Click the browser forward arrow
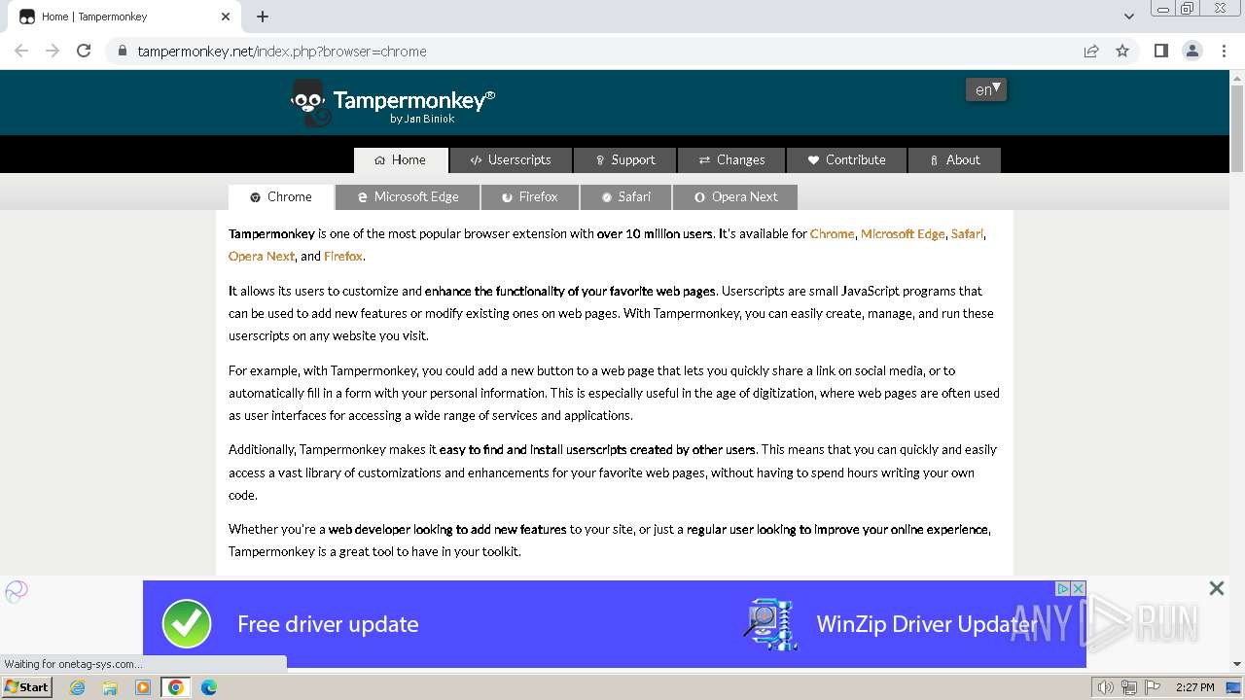The image size is (1245, 700). [x=53, y=51]
